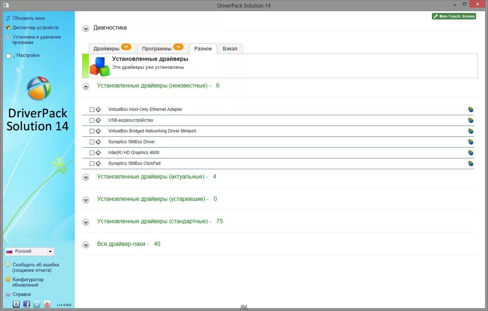Click the Обновить окно link
Viewport: 488px width, 311px height.
[29, 18]
